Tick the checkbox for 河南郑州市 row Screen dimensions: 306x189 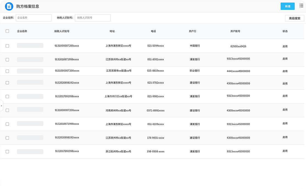coord(7,110)
